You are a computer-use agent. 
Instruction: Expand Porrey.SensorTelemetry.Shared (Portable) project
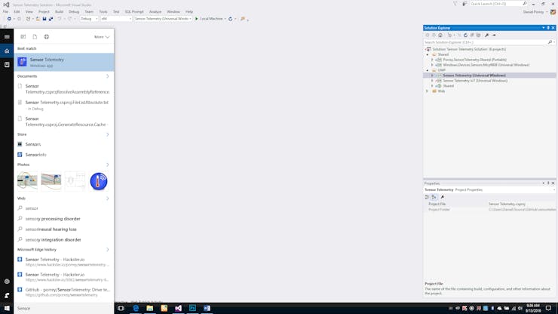pos(432,60)
